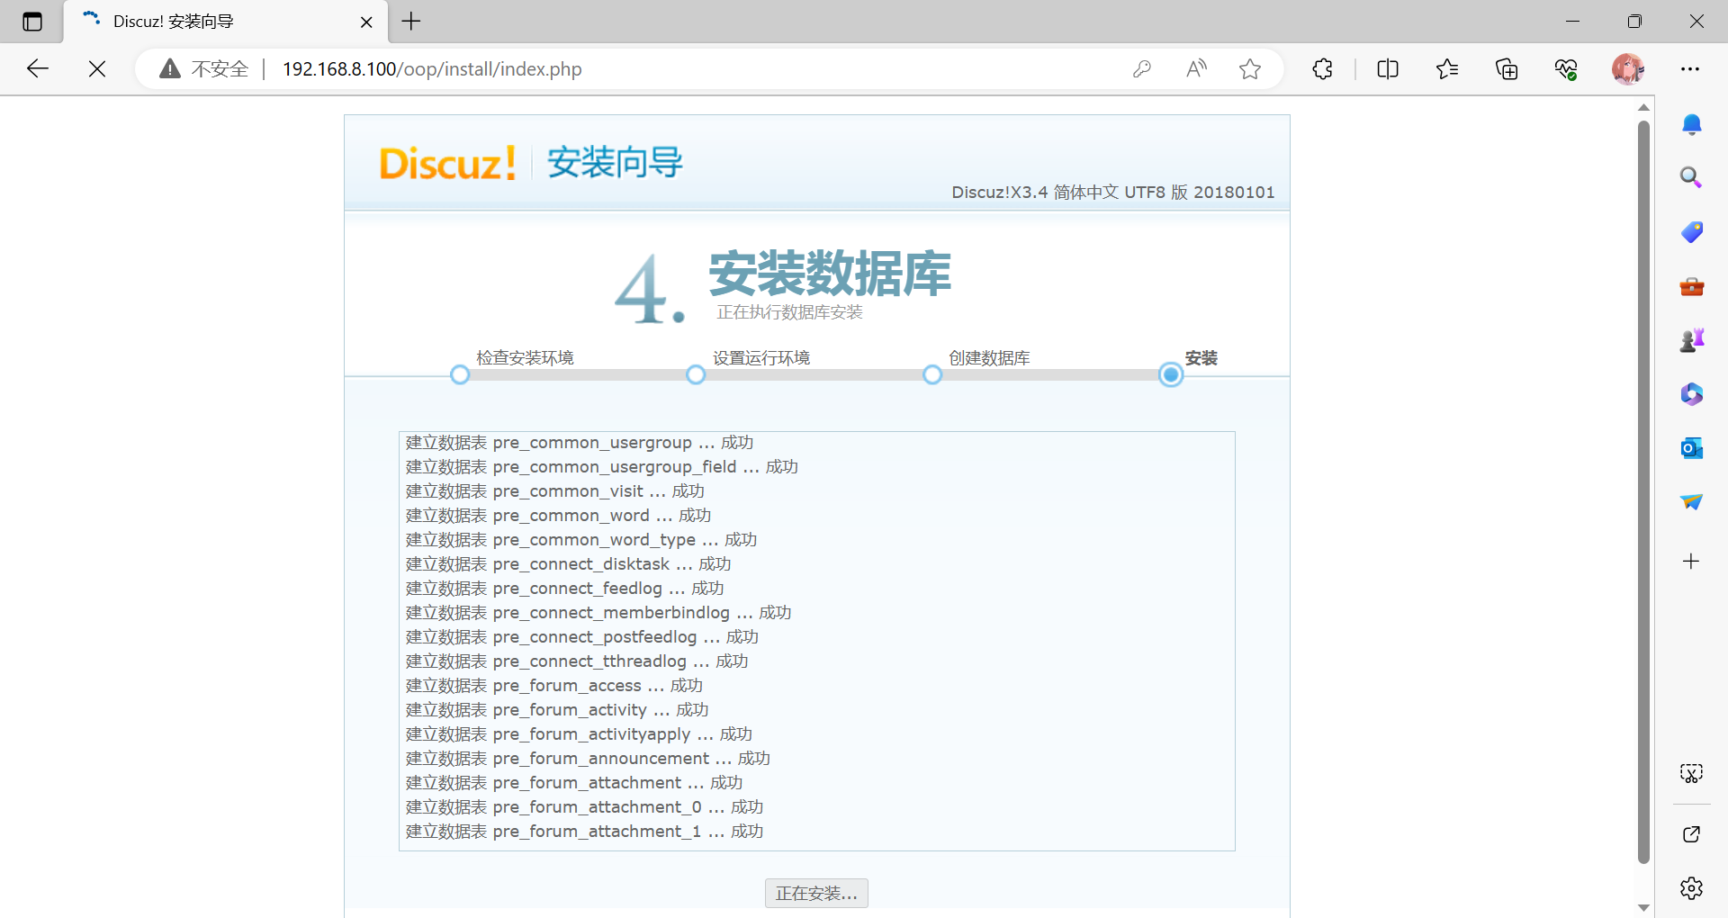Image resolution: width=1728 pixels, height=918 pixels.
Task: Click the pre_forum_access log line
Action: pos(553,685)
